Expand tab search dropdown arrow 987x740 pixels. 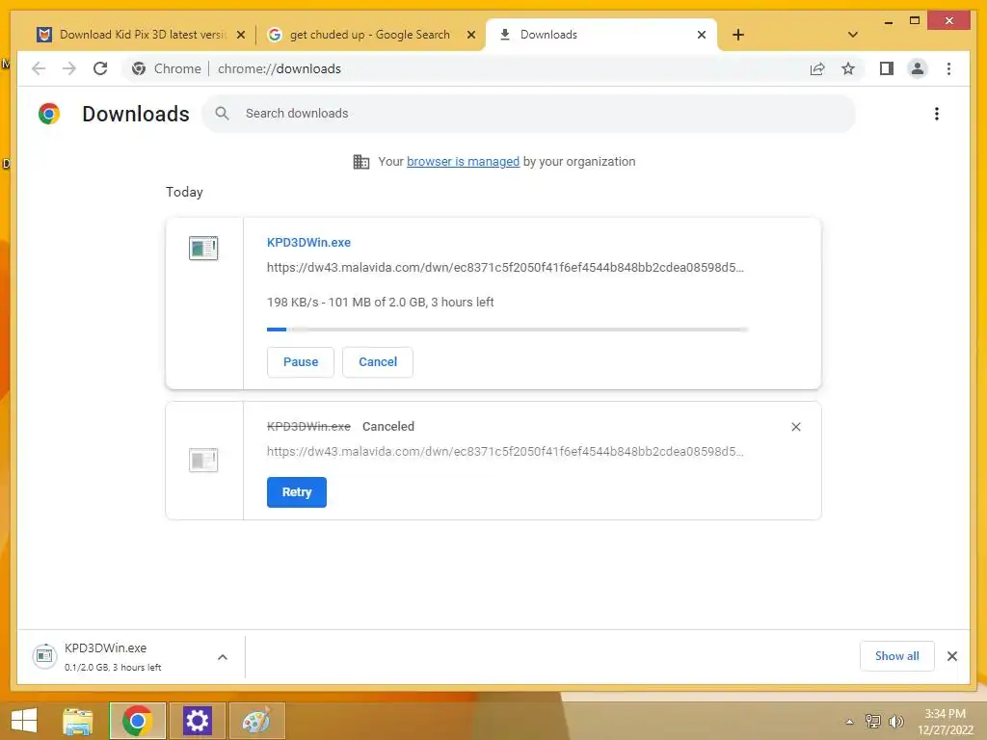point(853,35)
